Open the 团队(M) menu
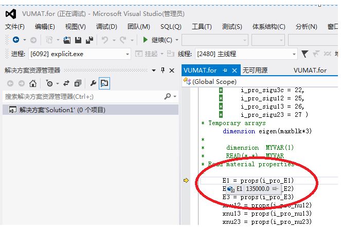The image size is (341, 229). (139, 27)
